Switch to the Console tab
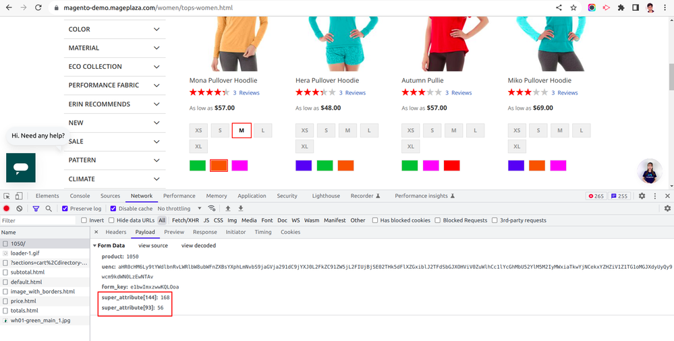 tap(80, 196)
